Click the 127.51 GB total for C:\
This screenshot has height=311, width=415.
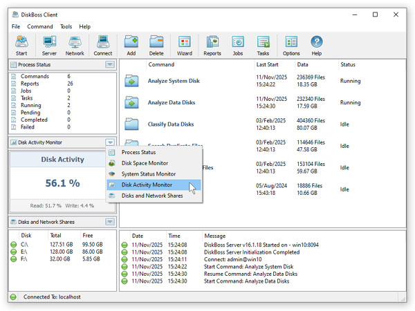[x=61, y=245]
